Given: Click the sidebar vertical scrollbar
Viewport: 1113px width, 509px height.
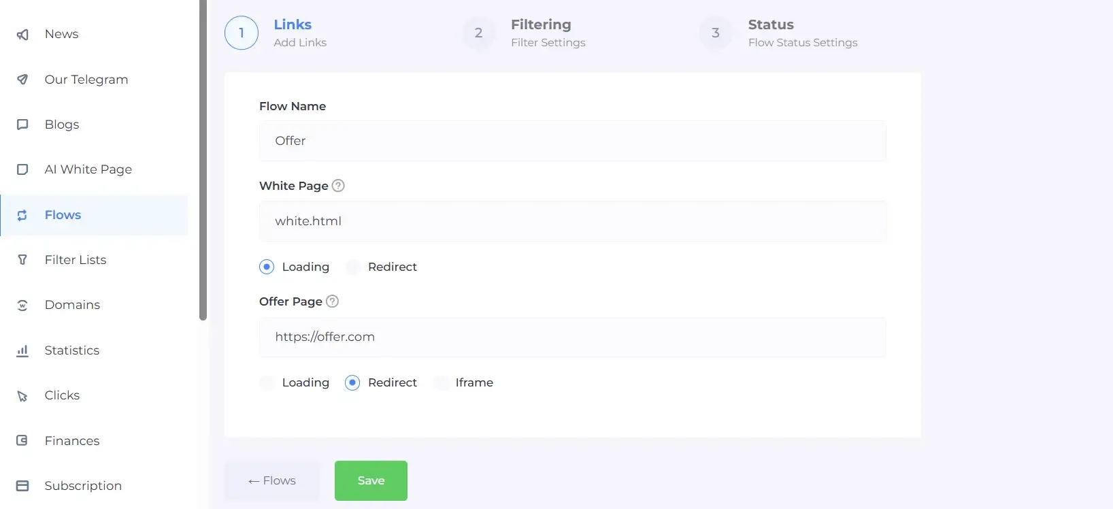Looking at the screenshot, I should [x=203, y=160].
